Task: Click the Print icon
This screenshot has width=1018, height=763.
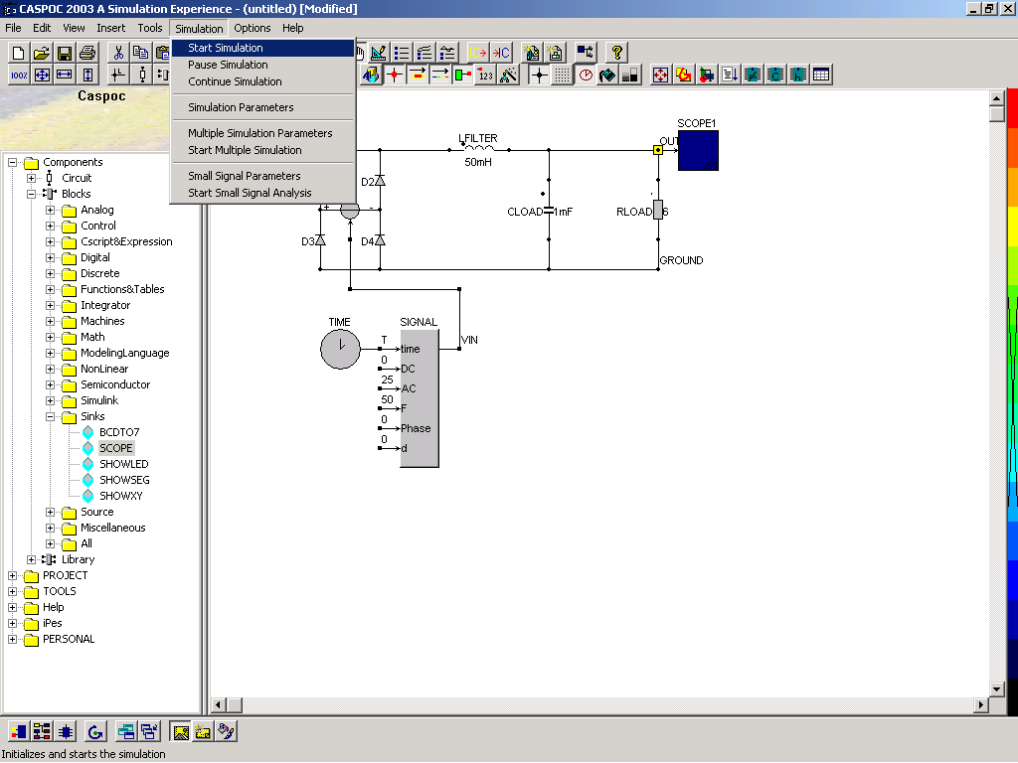Action: click(x=87, y=53)
